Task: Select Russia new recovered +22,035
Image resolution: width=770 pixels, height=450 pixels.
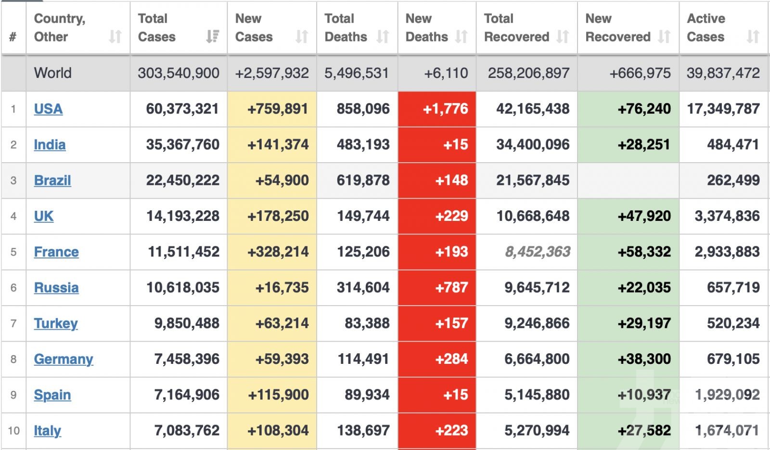Action: coord(644,288)
